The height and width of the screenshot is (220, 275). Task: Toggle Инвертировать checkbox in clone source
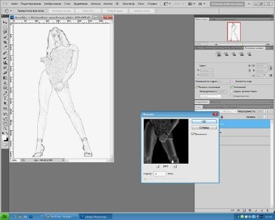232,96
